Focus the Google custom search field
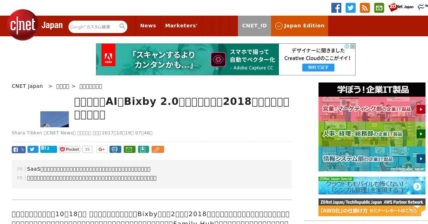The height and width of the screenshot is (224, 428). 94,27
